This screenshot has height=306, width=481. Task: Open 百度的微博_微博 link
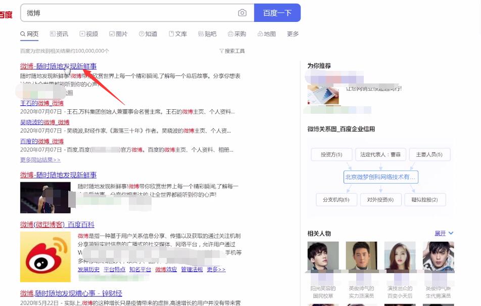[x=42, y=141]
